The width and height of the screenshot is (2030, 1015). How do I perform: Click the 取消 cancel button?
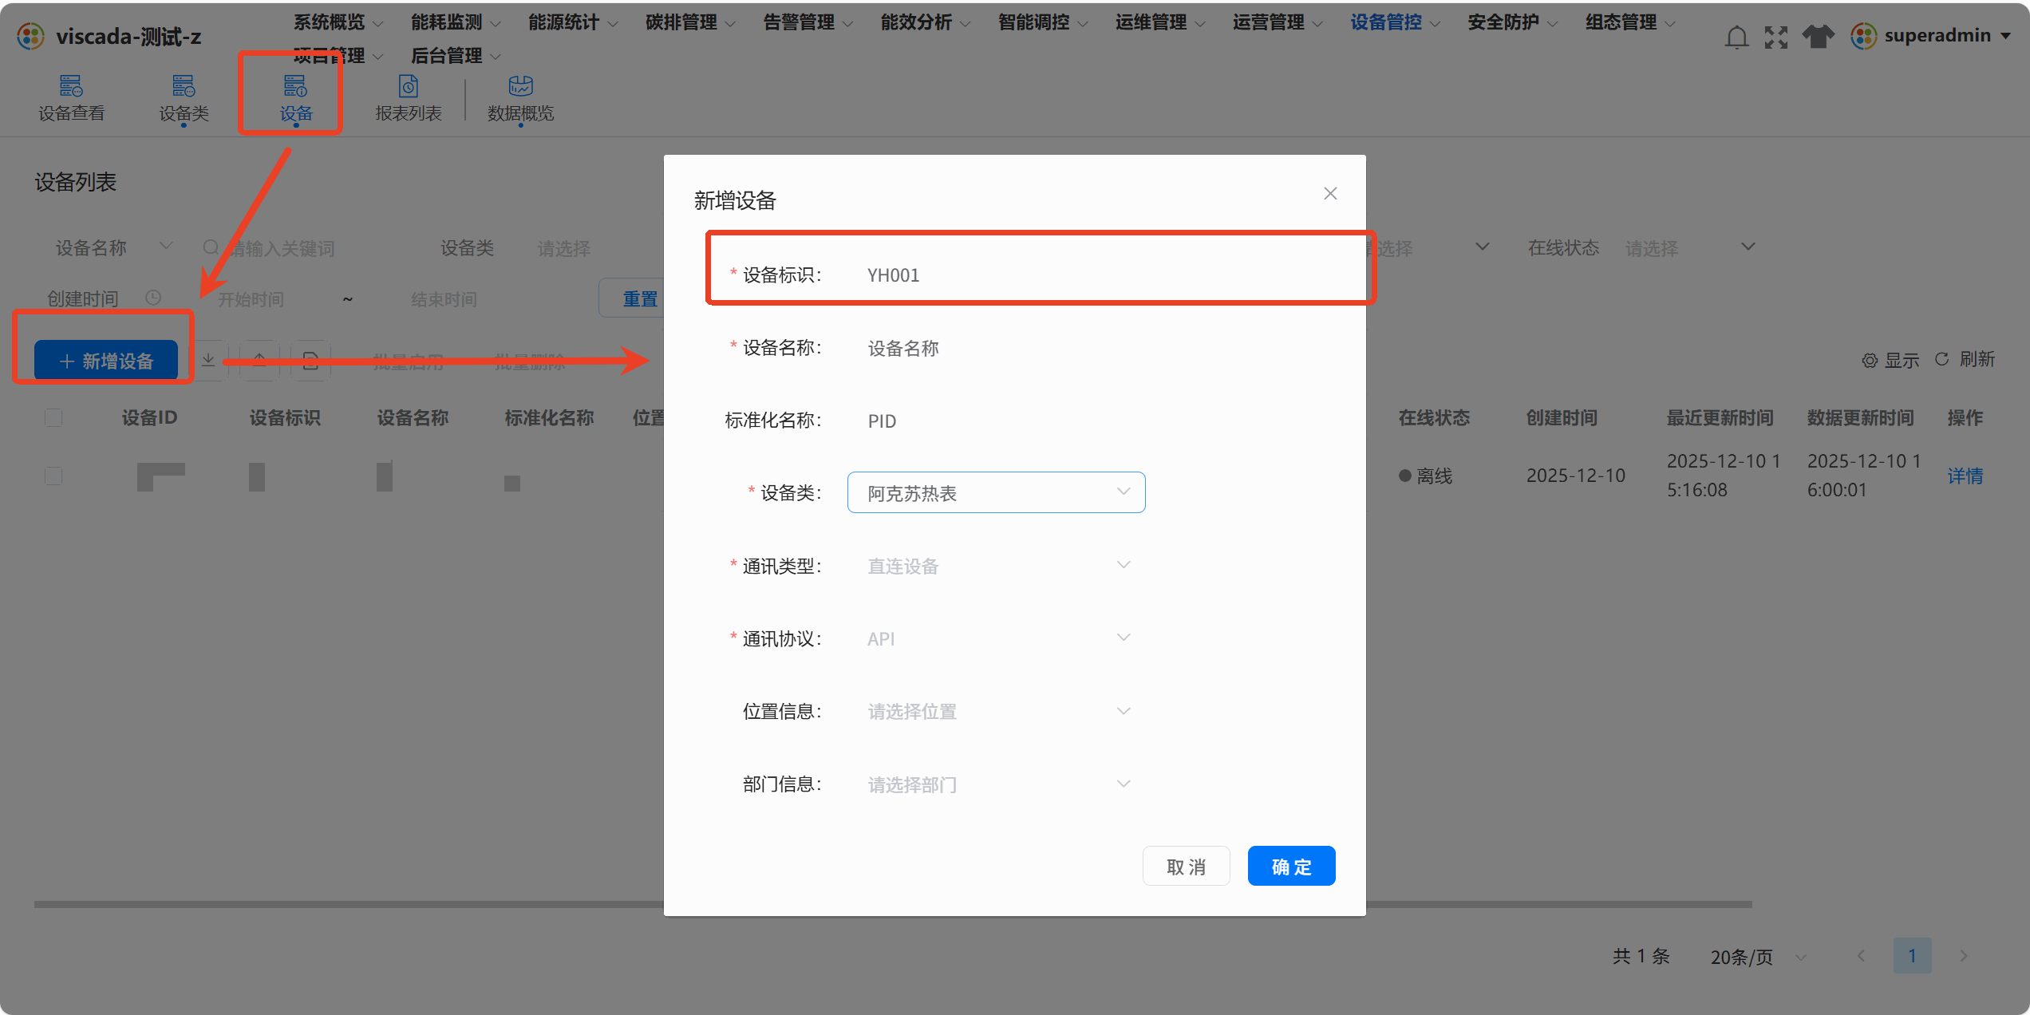click(x=1186, y=866)
